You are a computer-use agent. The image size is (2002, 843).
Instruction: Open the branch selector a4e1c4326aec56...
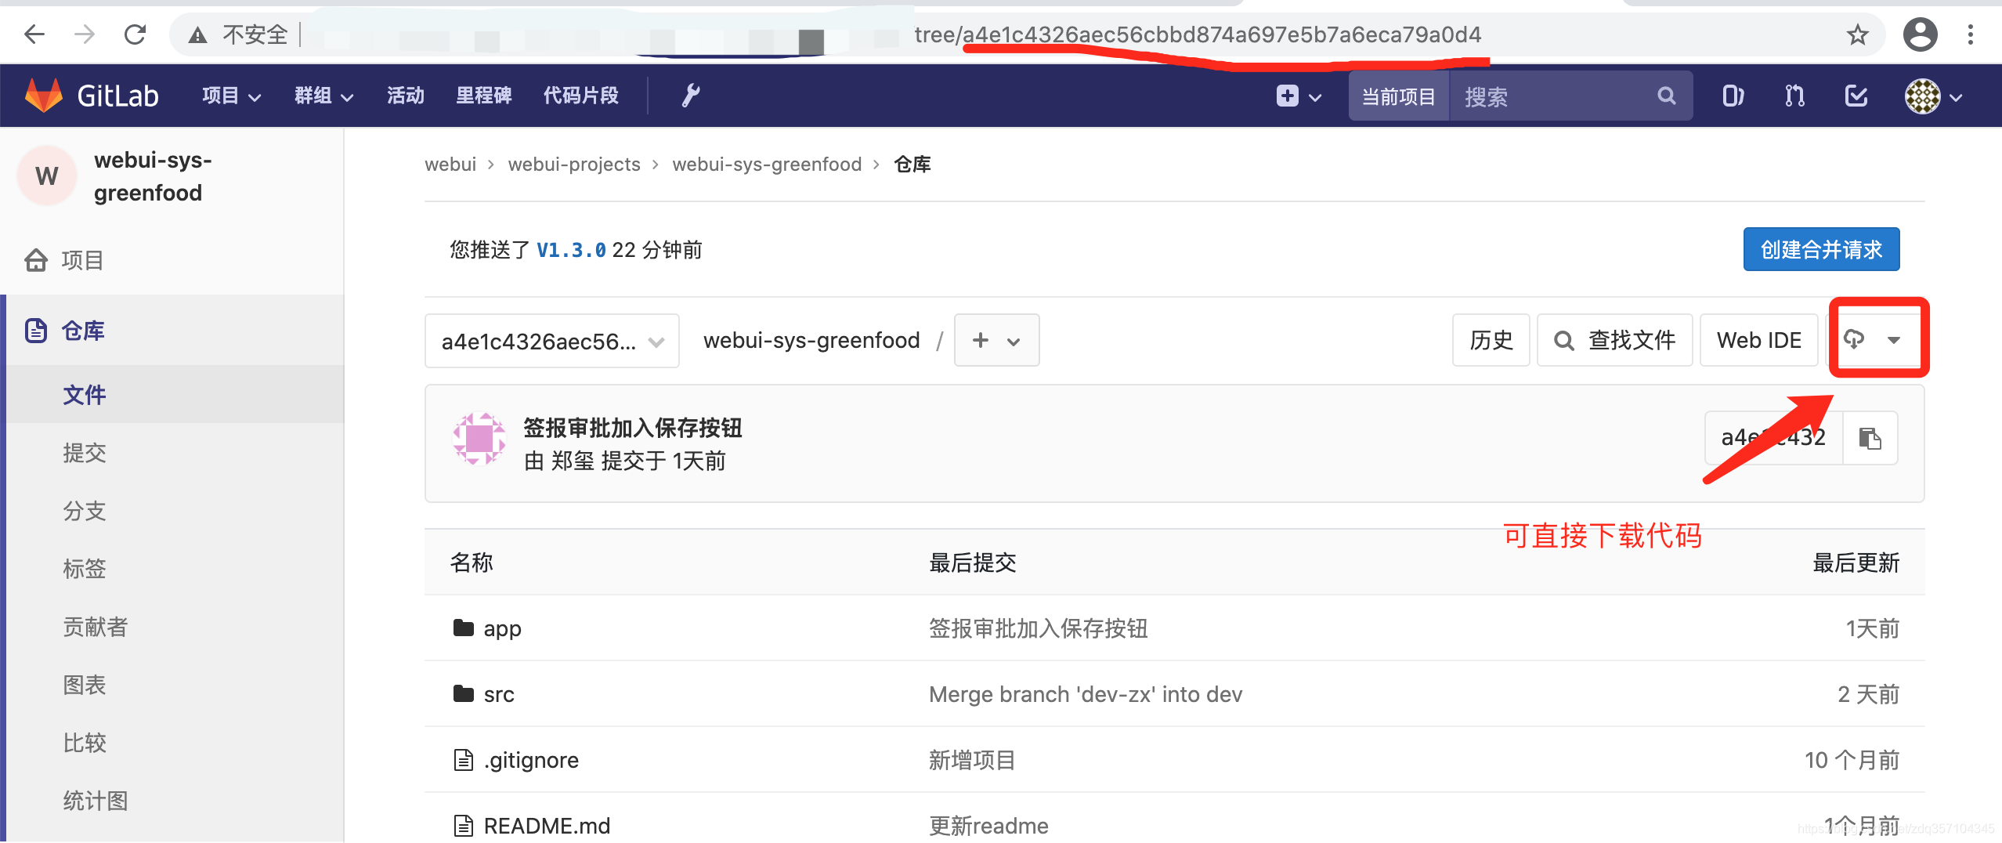coord(551,341)
